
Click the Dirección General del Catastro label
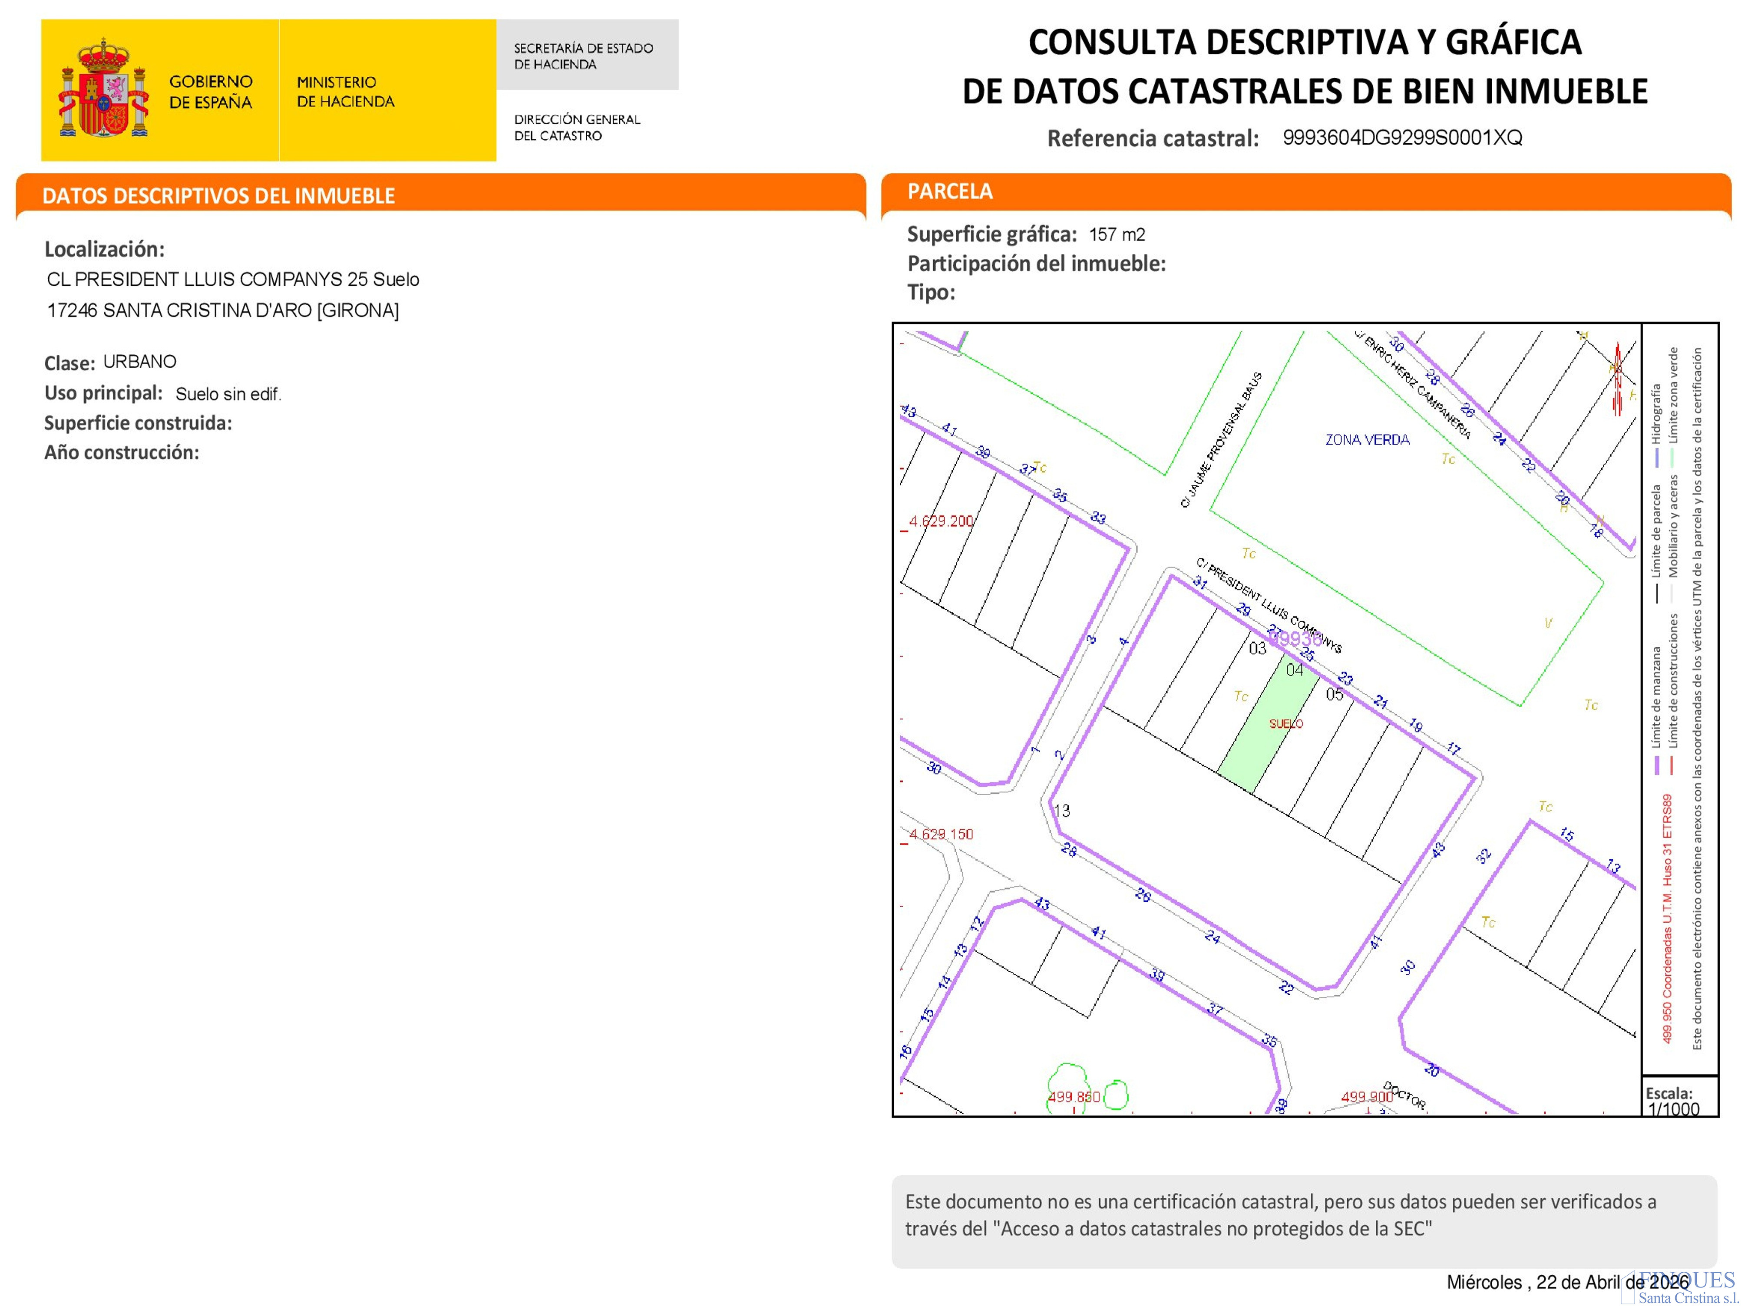tap(577, 127)
